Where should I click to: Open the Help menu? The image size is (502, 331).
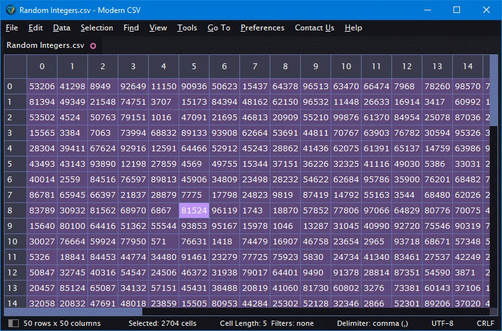click(353, 28)
